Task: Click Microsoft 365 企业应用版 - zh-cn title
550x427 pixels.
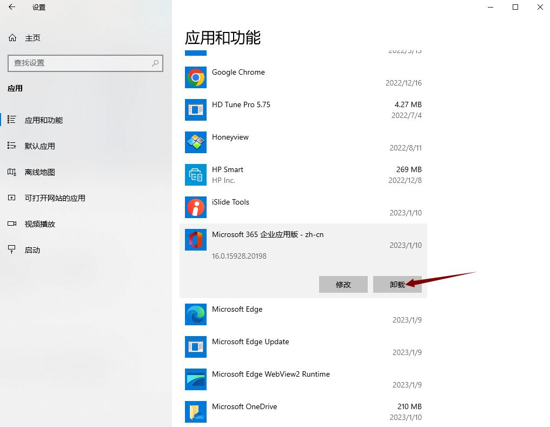Action: point(268,234)
